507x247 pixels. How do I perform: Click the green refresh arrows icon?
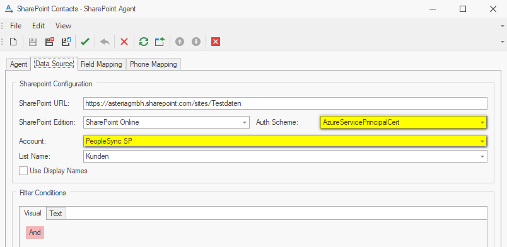tap(144, 42)
